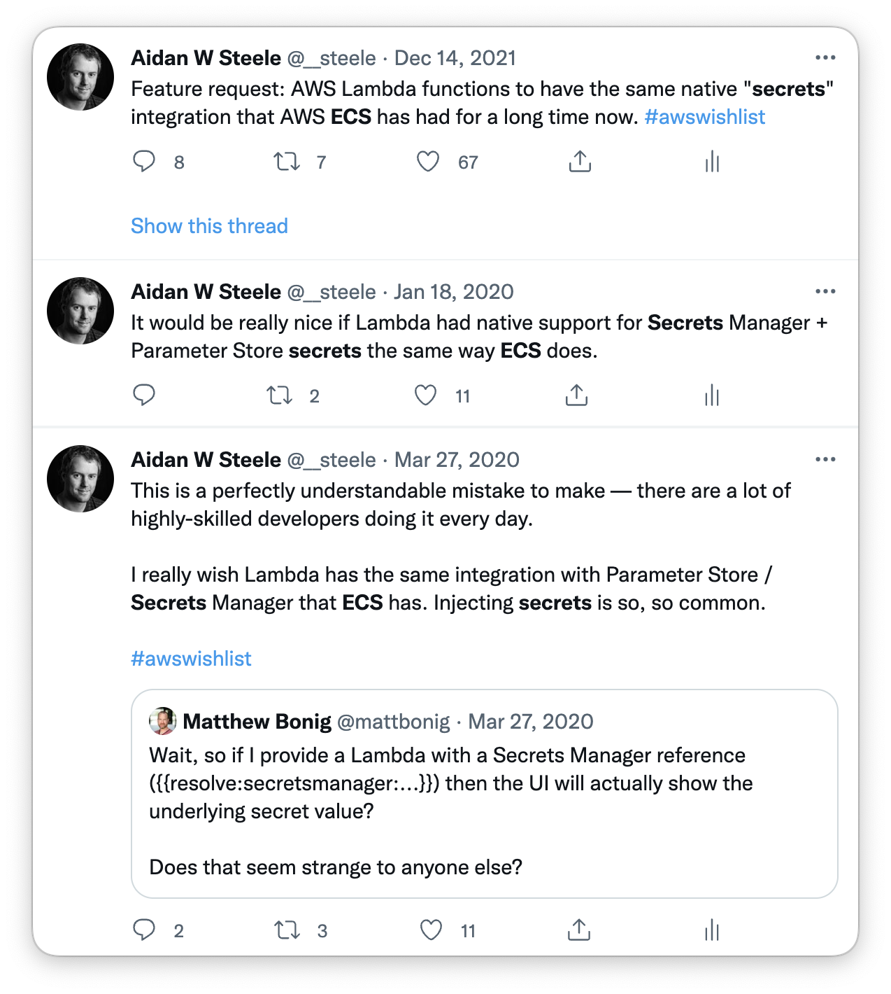Screen dimensions: 891x994
Task: View analytics for the Dec 14, 2021 tweet
Action: pyautogui.click(x=712, y=162)
